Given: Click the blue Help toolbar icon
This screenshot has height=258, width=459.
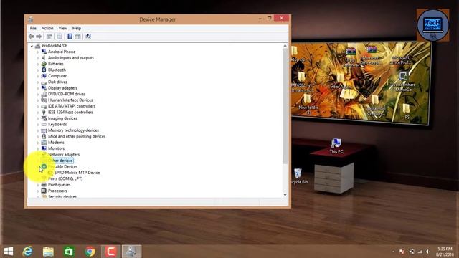Looking at the screenshot, I should click(70, 37).
